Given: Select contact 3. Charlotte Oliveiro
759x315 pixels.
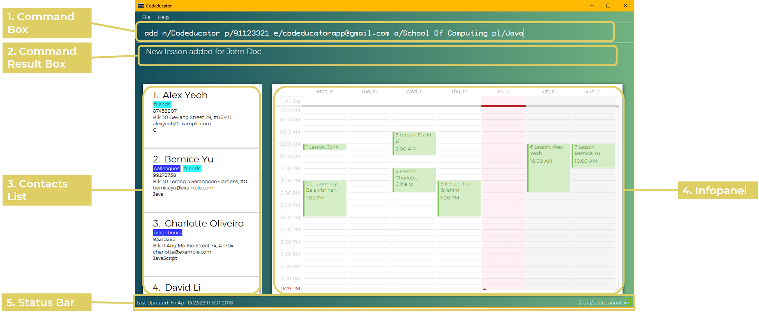Looking at the screenshot, I should 201,244.
